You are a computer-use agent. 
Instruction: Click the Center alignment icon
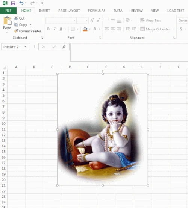pos(113,29)
